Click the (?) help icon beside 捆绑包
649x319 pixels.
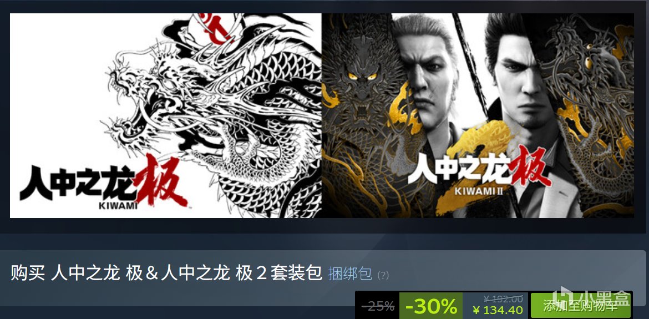pos(383,275)
